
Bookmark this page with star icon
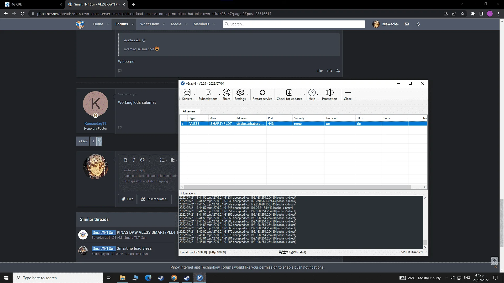[x=463, y=14]
